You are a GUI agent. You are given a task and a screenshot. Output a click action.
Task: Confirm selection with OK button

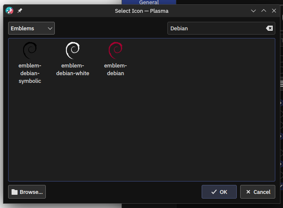click(x=219, y=192)
